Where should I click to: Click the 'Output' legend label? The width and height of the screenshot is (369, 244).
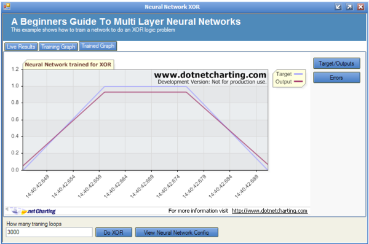tap(284, 82)
